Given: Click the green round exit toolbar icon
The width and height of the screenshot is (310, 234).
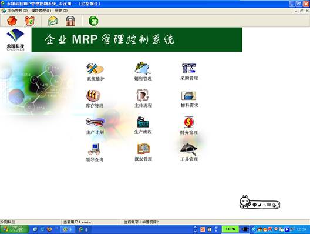Looking at the screenshot, I should (x=93, y=21).
